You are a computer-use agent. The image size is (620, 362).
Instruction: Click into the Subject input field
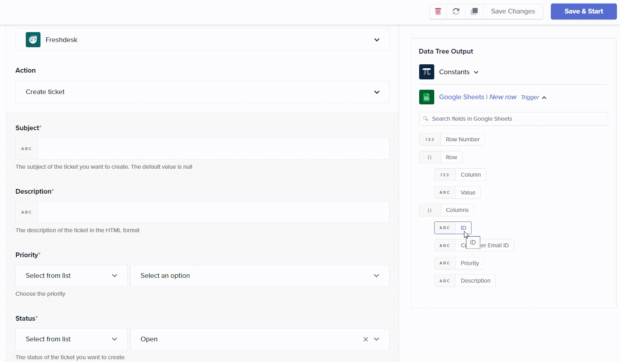214,148
